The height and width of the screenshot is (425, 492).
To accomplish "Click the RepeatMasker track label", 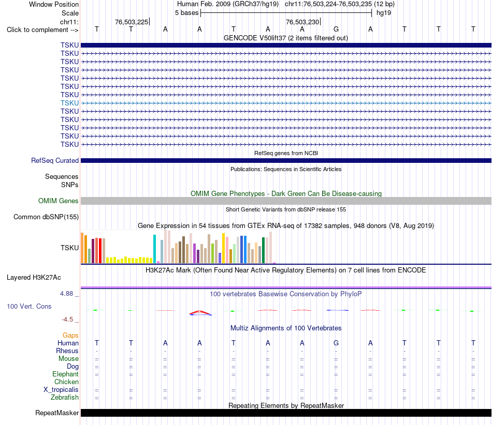I will (x=57, y=413).
